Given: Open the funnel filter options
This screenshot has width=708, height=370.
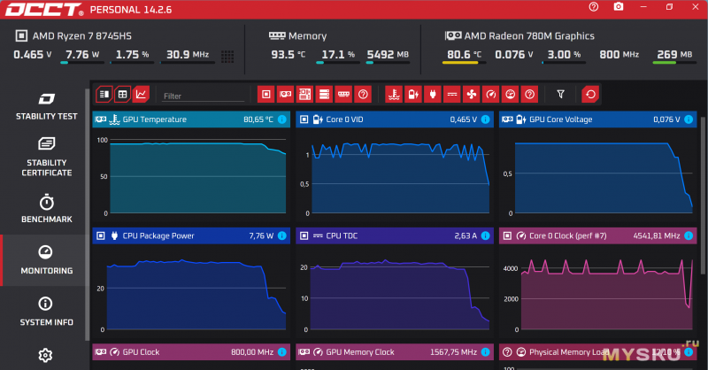Looking at the screenshot, I should click(x=560, y=95).
